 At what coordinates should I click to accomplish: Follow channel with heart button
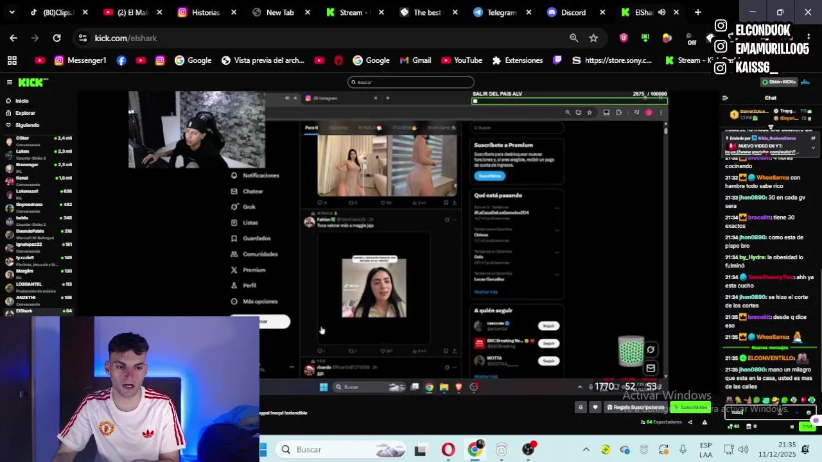595,407
